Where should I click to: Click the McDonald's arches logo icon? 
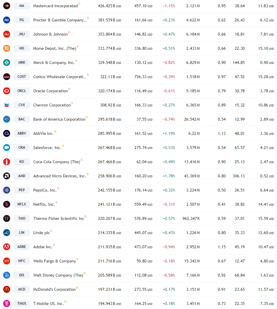point(7,289)
